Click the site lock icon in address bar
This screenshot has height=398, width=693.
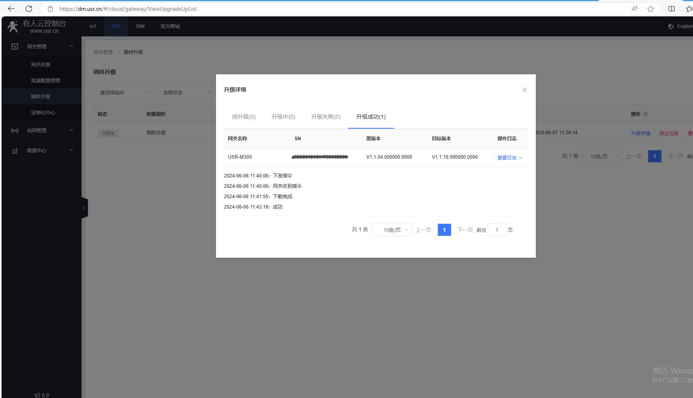(x=50, y=9)
